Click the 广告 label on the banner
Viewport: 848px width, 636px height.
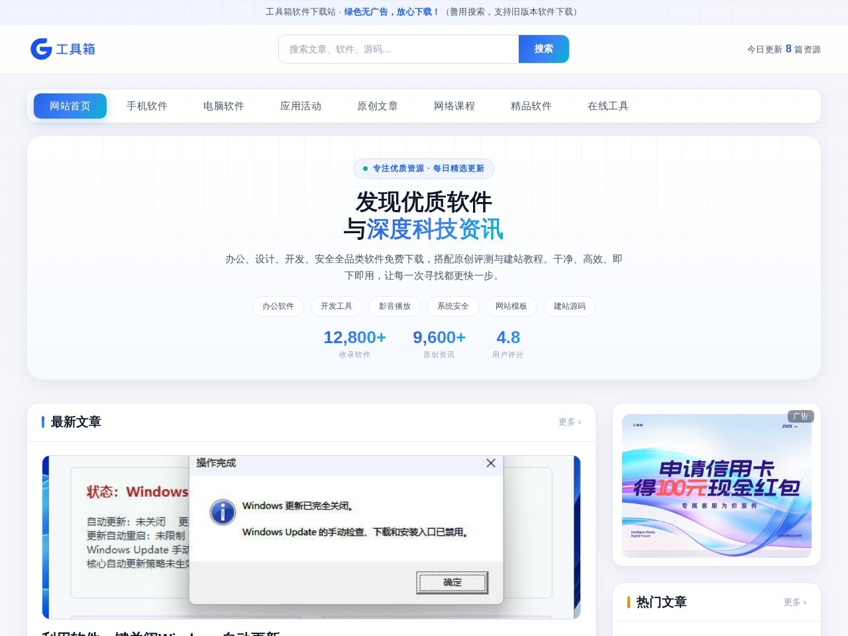click(801, 417)
